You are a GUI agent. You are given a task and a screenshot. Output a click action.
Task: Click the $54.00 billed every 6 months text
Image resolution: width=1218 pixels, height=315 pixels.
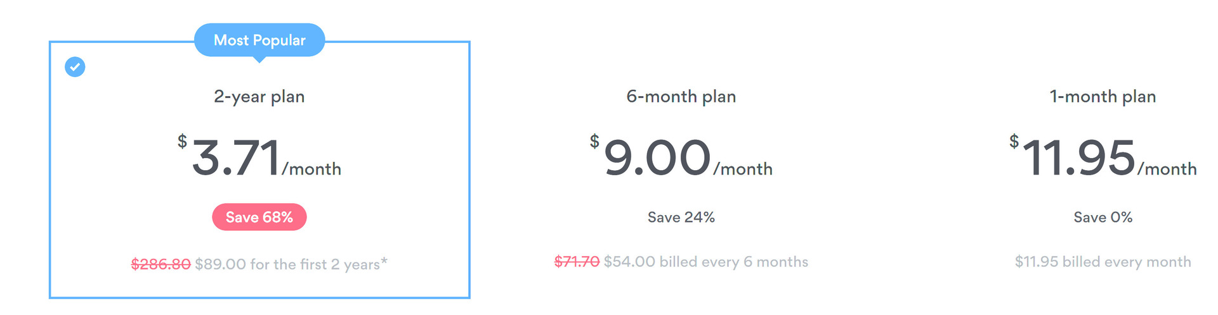click(x=705, y=262)
